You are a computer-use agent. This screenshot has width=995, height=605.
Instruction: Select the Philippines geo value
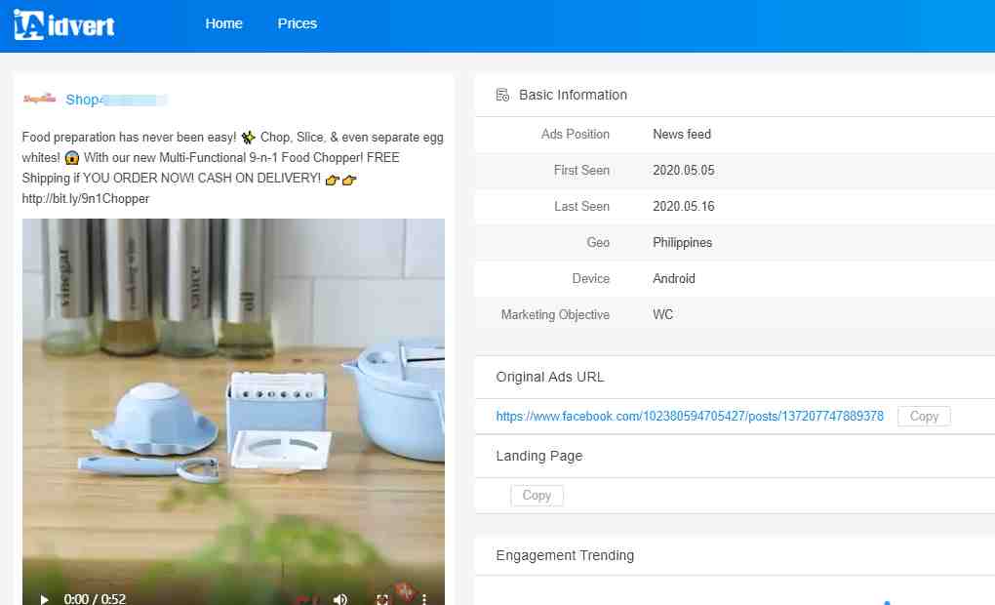click(682, 243)
